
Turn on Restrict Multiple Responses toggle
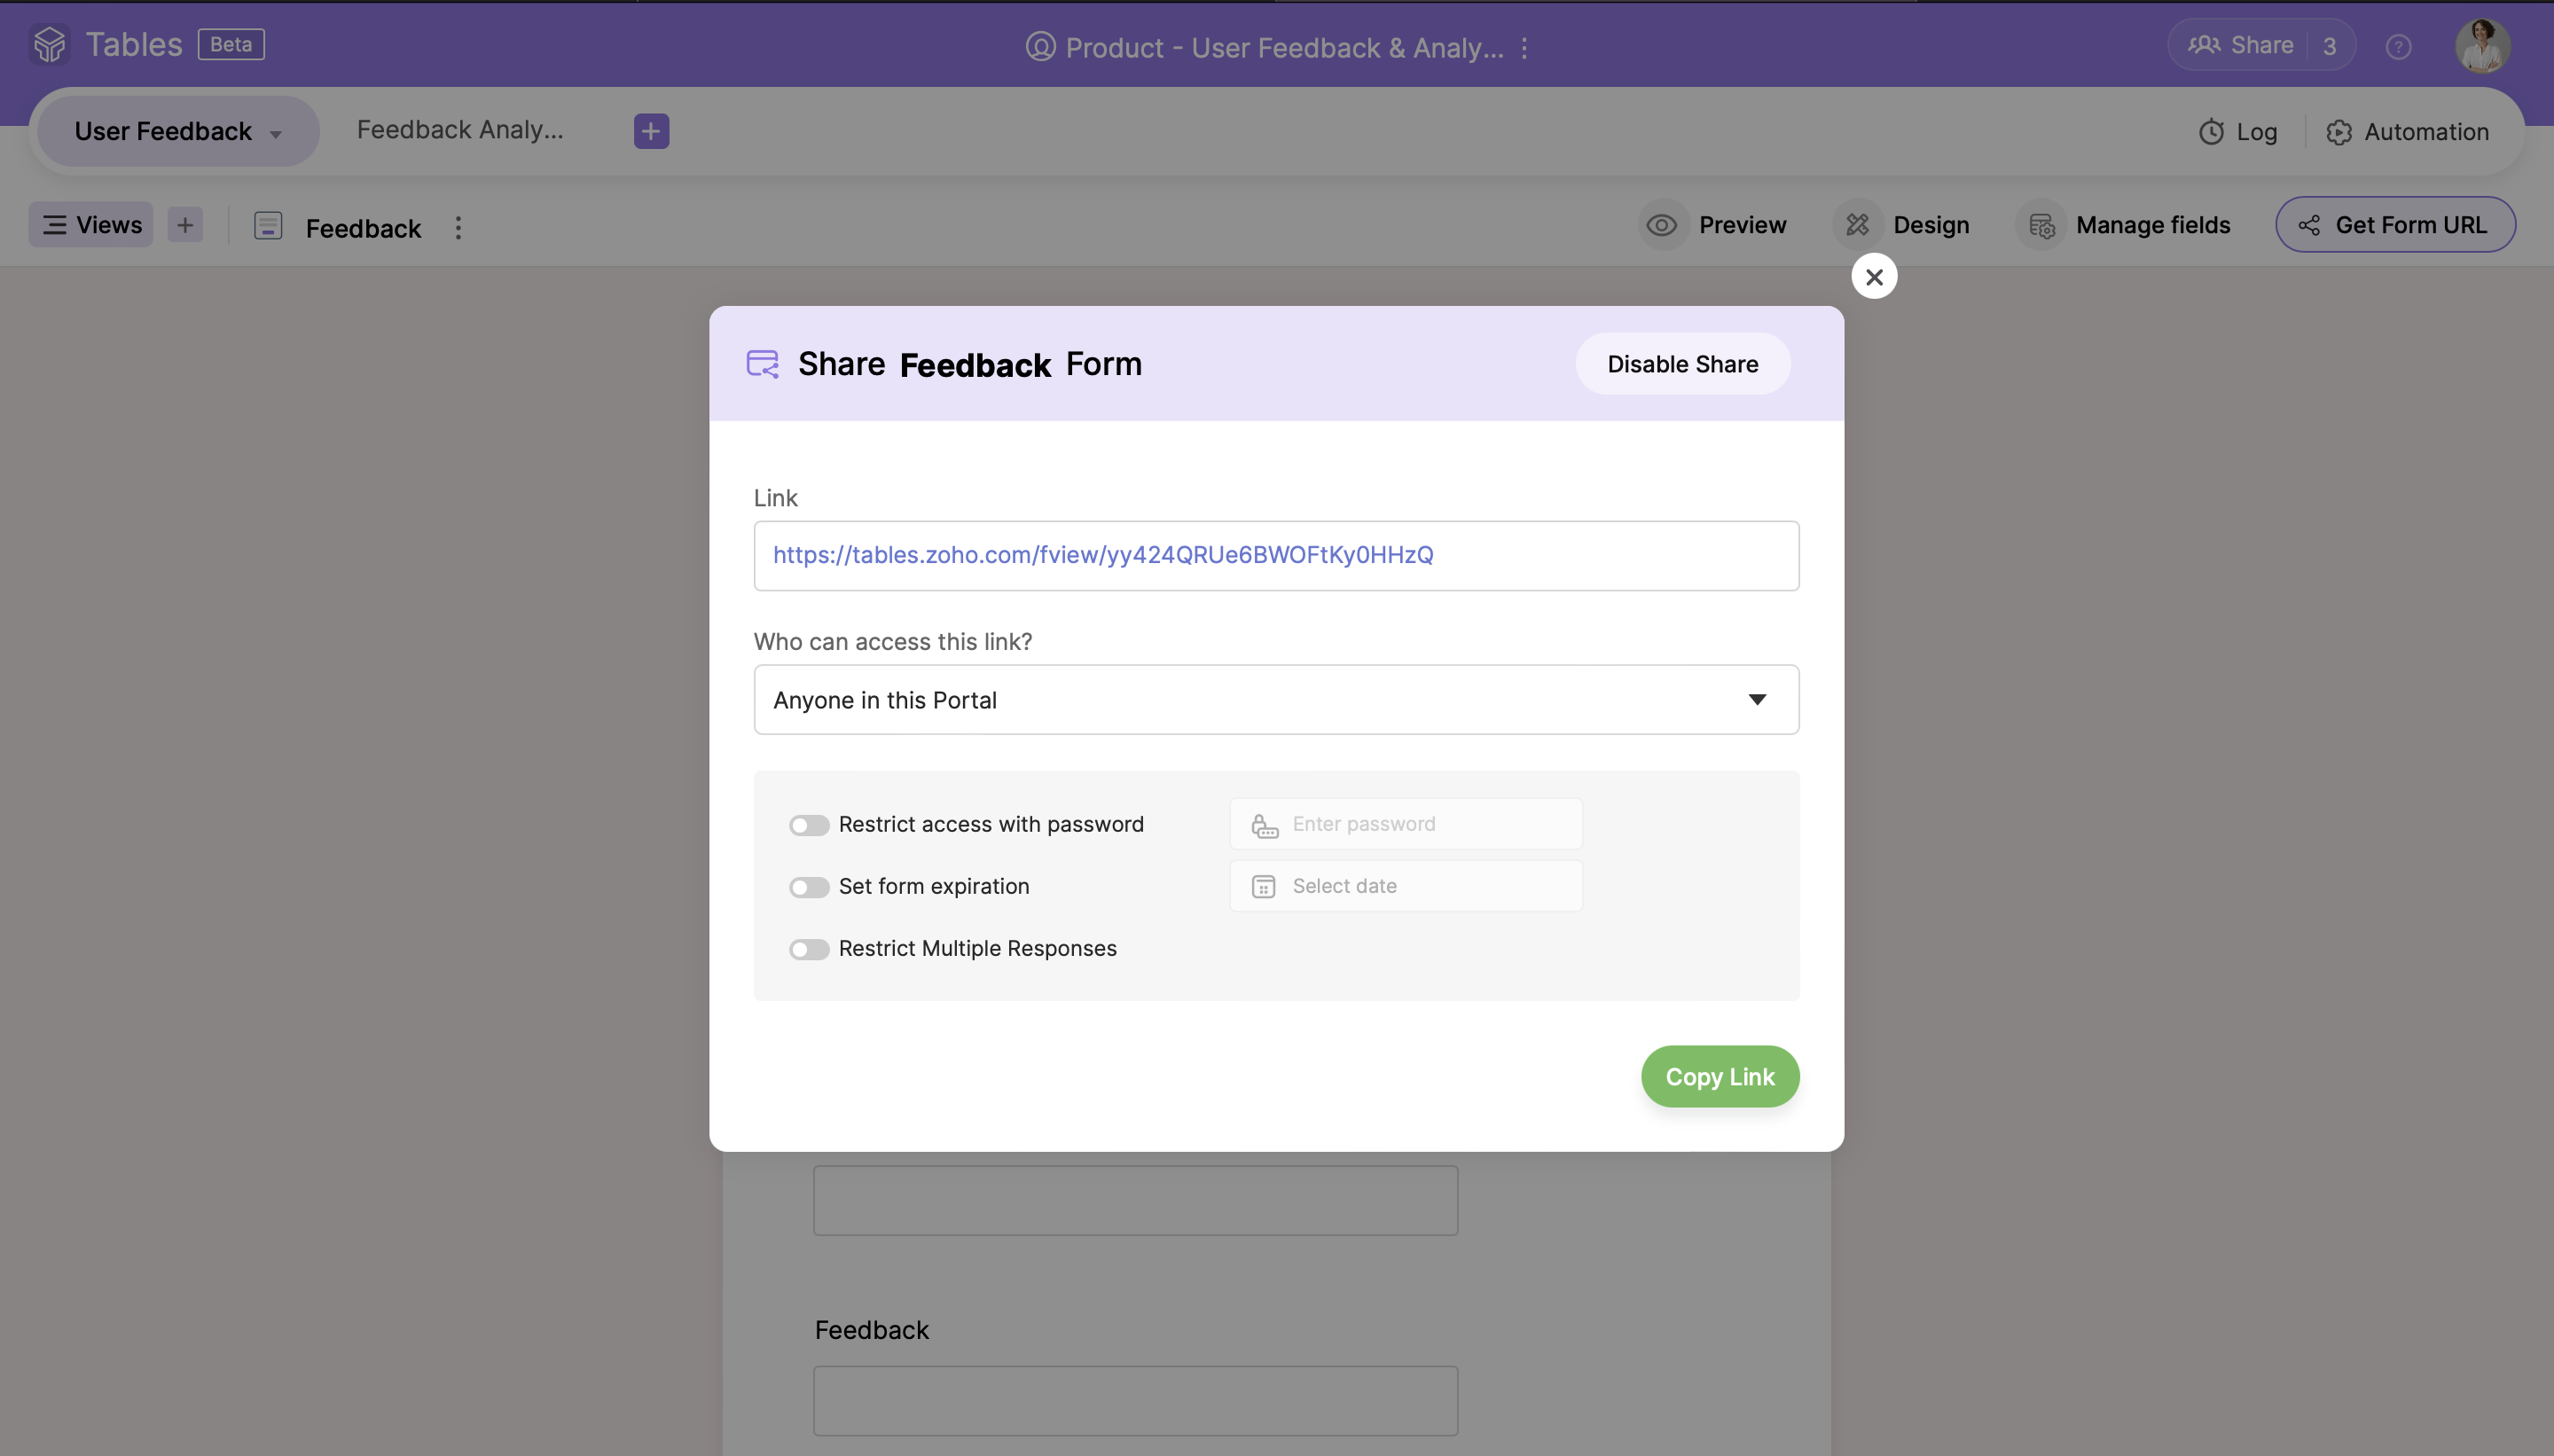(808, 949)
